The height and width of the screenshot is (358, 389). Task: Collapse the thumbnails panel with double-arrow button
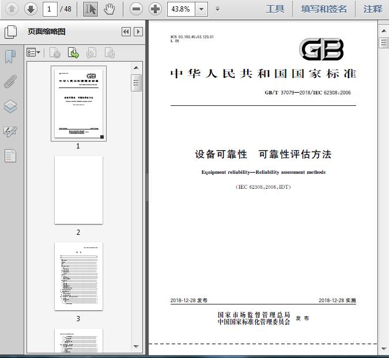[x=126, y=32]
